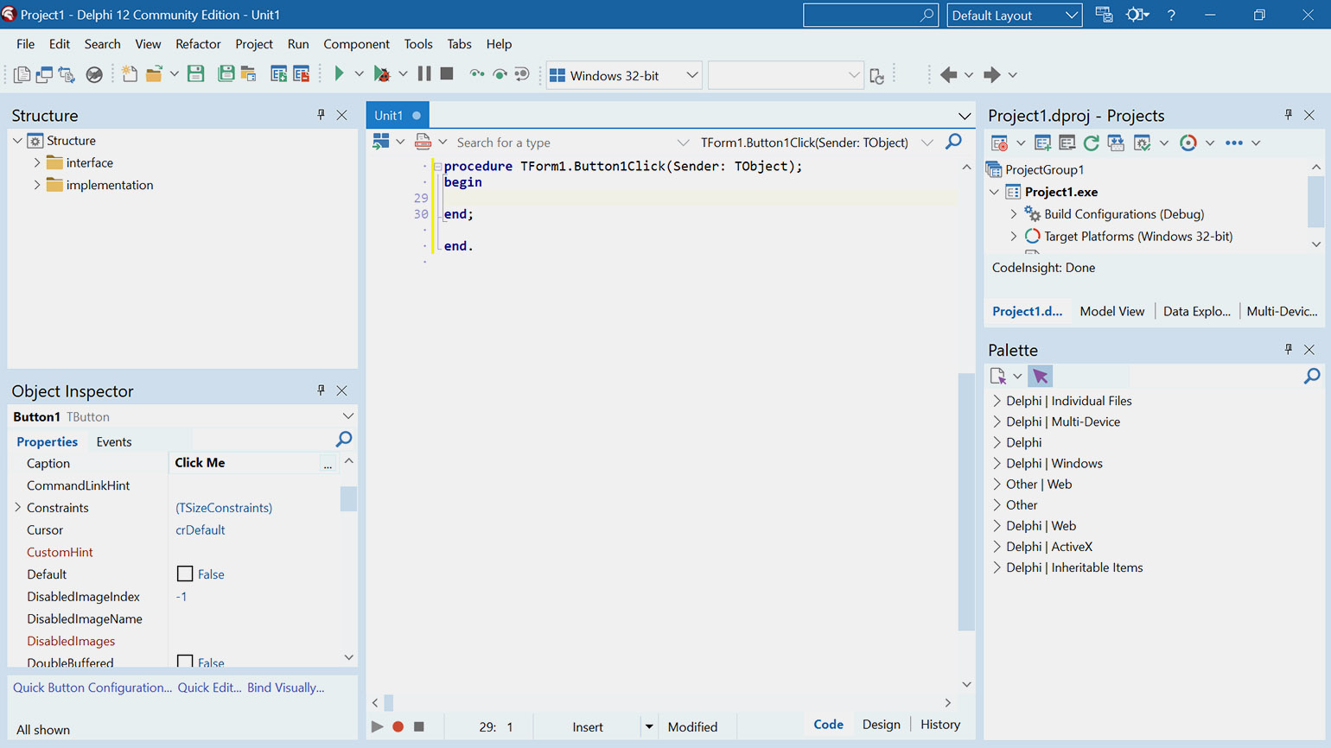Close the Palette panel
This screenshot has height=748, width=1331.
[1309, 350]
